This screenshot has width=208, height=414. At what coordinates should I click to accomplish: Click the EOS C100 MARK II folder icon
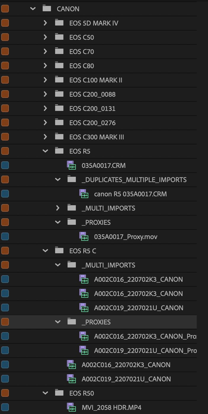tap(59, 79)
